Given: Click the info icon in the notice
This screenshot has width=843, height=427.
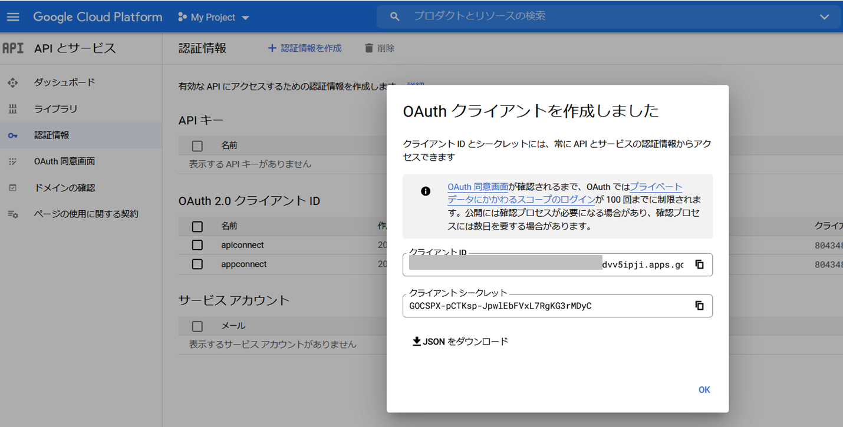Looking at the screenshot, I should 426,191.
